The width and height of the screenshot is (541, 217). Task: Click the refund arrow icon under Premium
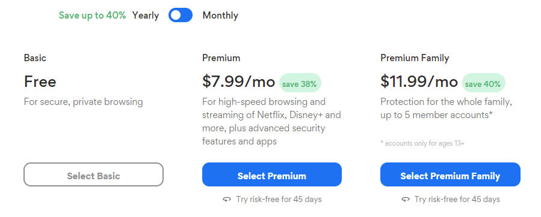point(227,200)
